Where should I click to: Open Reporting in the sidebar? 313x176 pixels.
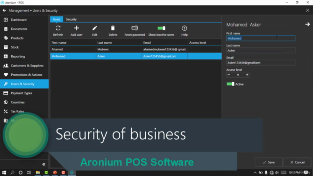(24, 57)
